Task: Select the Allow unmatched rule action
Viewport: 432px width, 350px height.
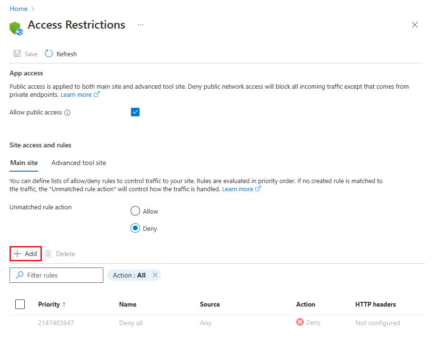Action: click(135, 211)
